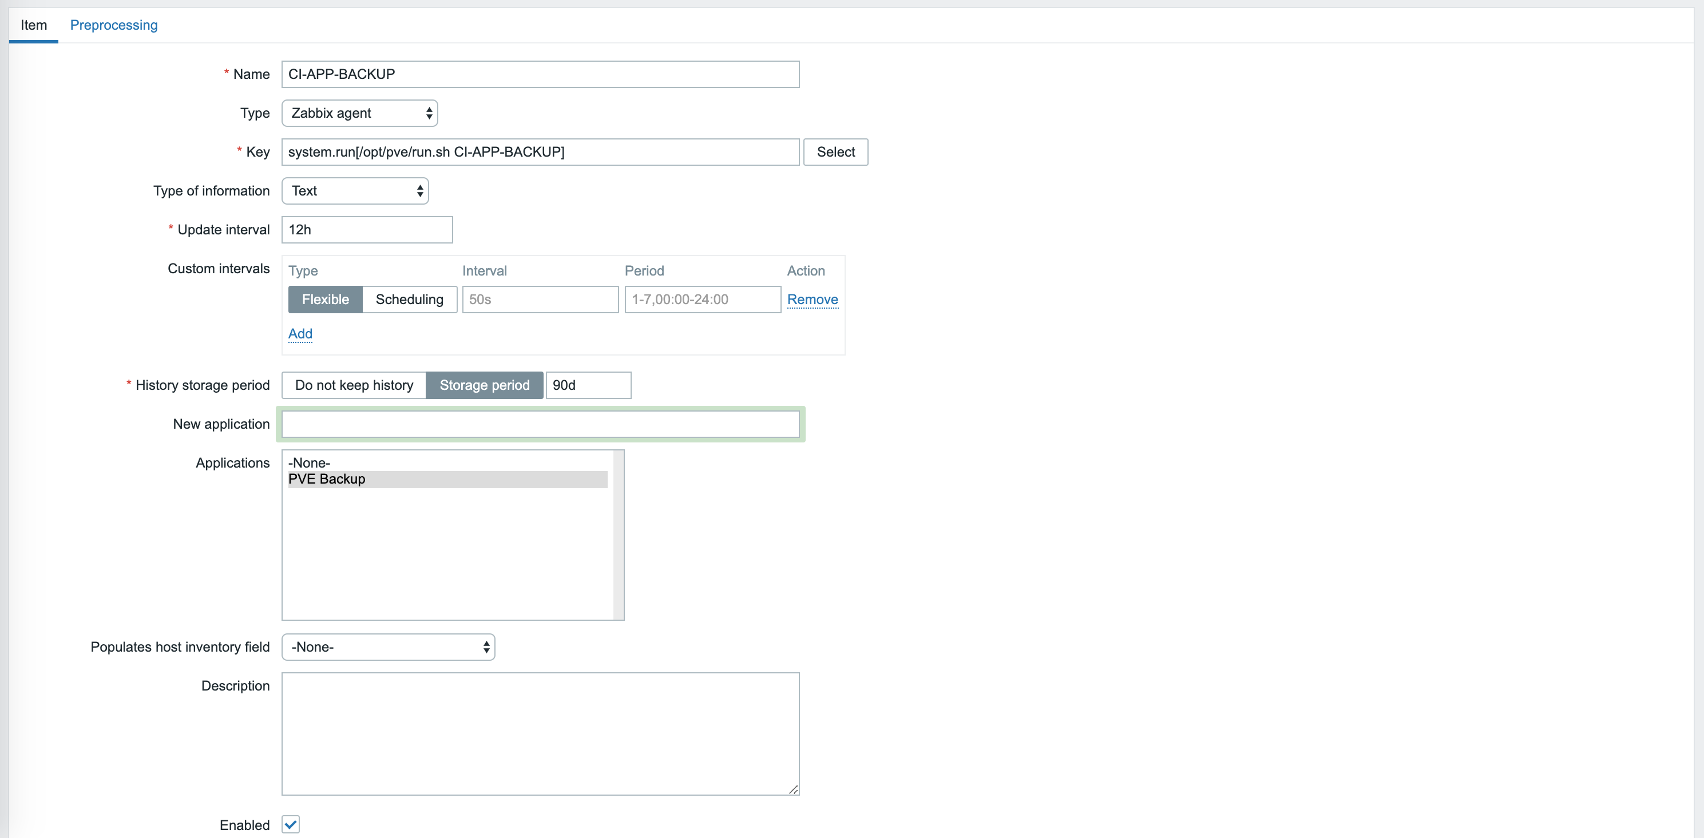Click the Period field for custom interval
The width and height of the screenshot is (1704, 838).
point(702,300)
